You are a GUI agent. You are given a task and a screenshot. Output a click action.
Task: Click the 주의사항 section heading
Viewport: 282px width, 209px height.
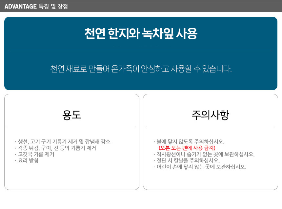pyautogui.click(x=210, y=115)
